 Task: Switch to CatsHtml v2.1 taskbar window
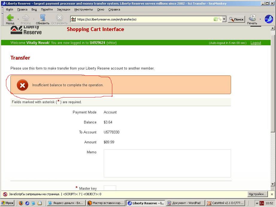(226, 203)
